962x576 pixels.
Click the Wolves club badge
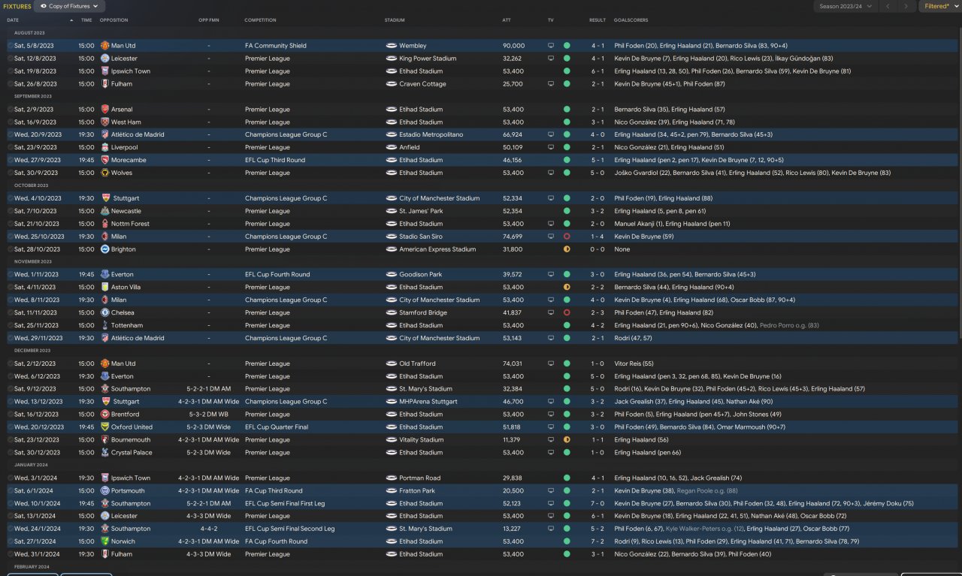pos(105,173)
